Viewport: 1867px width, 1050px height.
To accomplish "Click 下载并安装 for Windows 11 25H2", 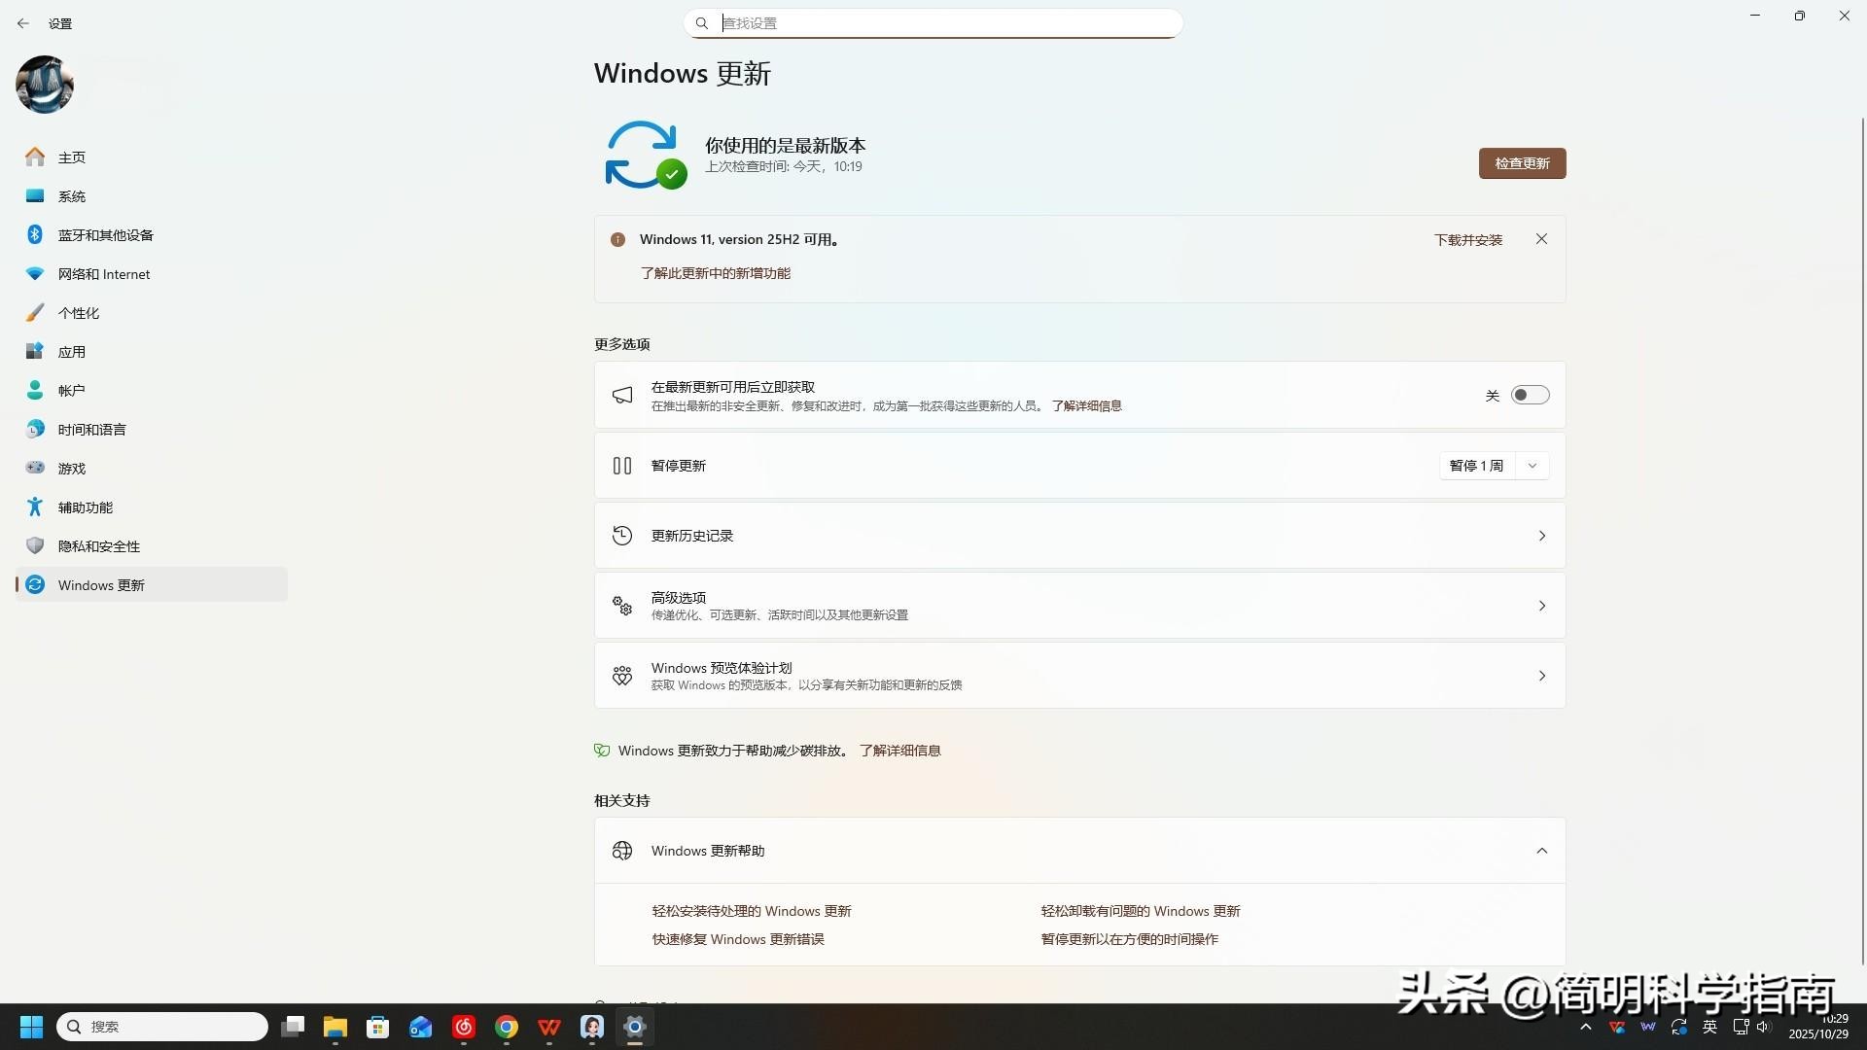I will coord(1468,239).
